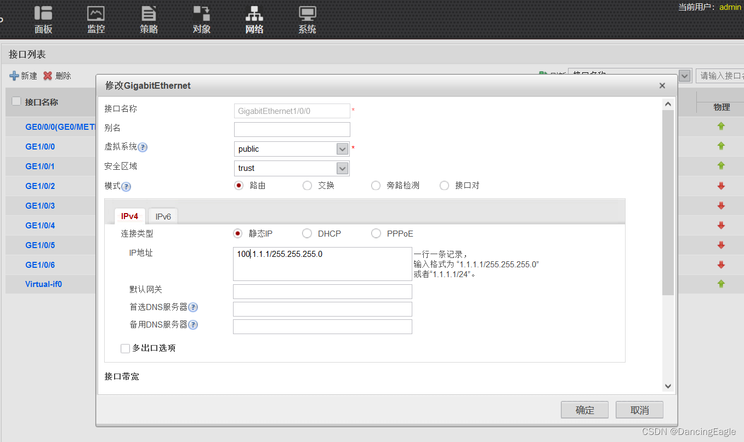Click the 确定 button
Screen dimensions: 744x442
click(585, 410)
